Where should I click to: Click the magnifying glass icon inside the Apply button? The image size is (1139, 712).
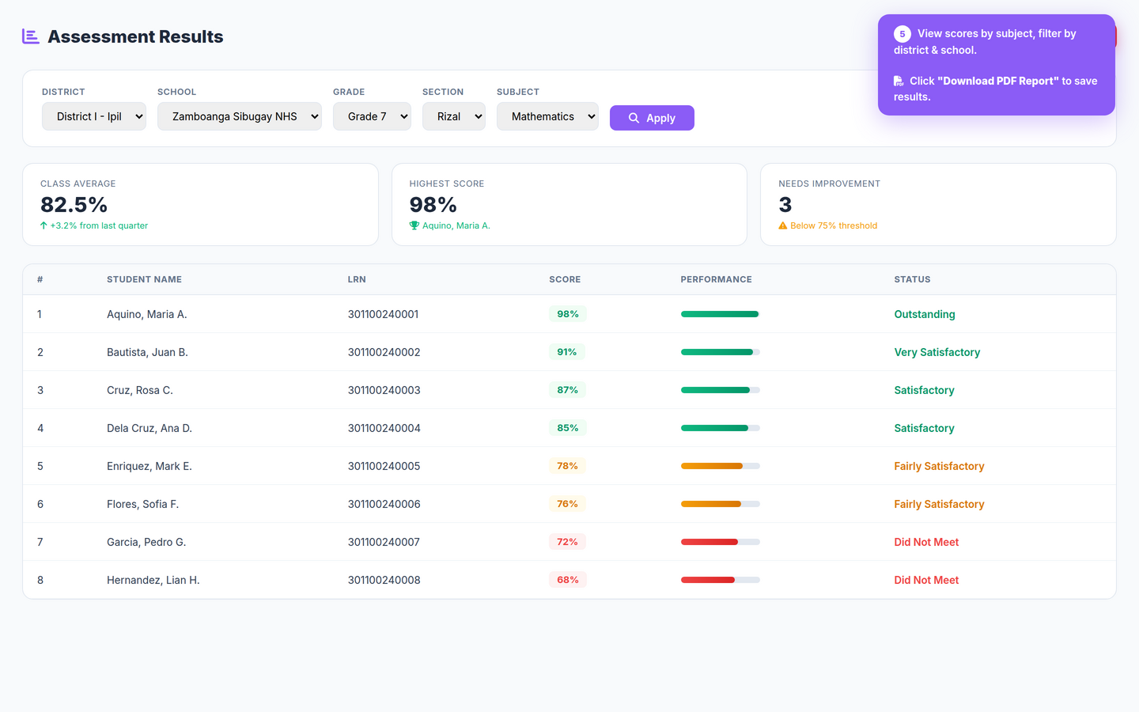pos(634,117)
